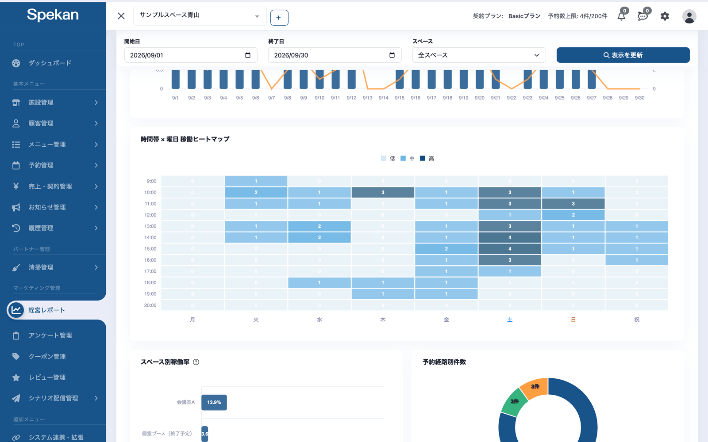Image resolution: width=708 pixels, height=442 pixels.
Task: Click the 表示を更新 button
Action: (x=623, y=55)
